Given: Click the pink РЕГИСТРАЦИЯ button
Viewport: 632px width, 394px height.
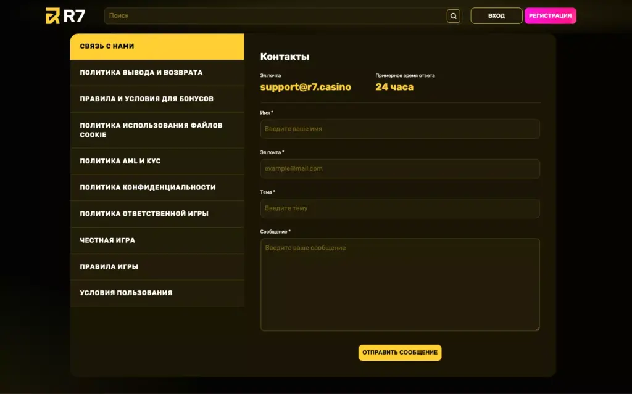Looking at the screenshot, I should [x=550, y=15].
